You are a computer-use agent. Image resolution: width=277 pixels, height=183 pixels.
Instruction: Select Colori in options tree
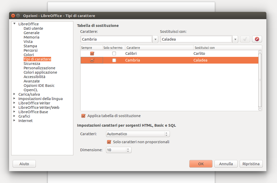tap(29, 55)
